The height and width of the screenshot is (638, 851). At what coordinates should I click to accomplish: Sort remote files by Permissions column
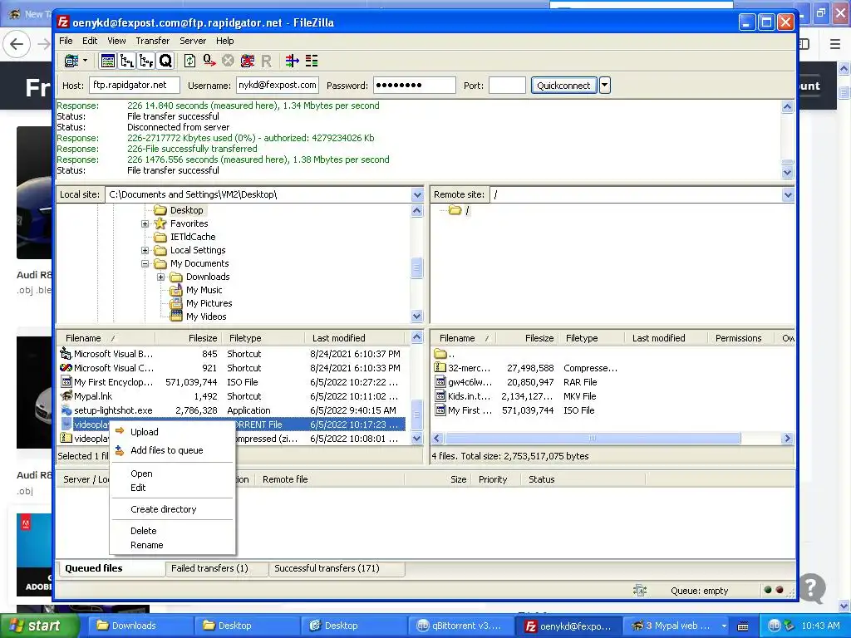click(x=739, y=338)
